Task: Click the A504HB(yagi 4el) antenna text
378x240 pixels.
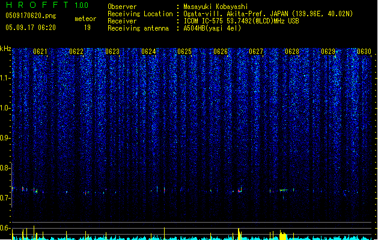Action: (x=212, y=28)
